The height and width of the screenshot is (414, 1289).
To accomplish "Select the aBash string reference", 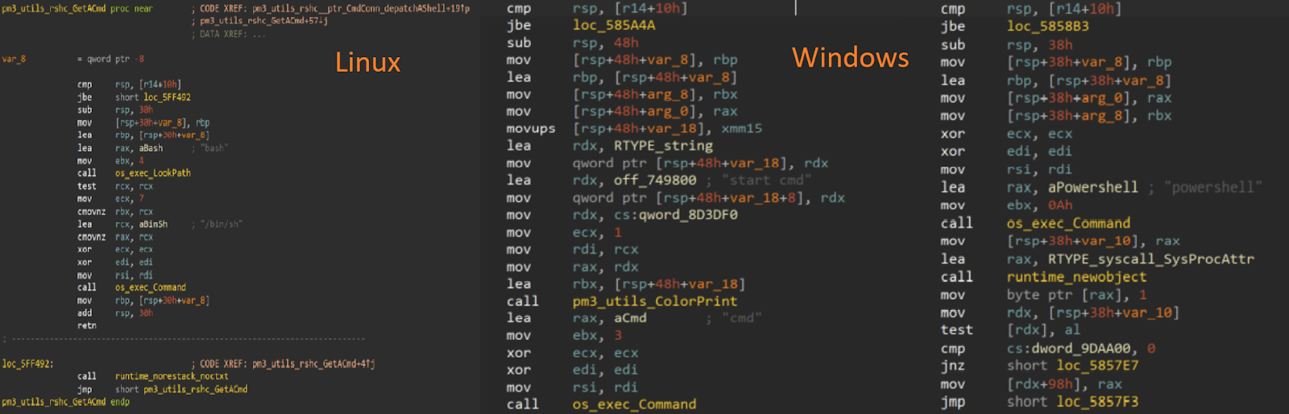I will [x=151, y=148].
